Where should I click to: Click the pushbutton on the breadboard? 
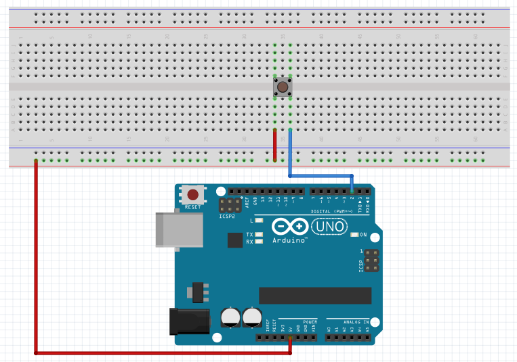pyautogui.click(x=283, y=87)
